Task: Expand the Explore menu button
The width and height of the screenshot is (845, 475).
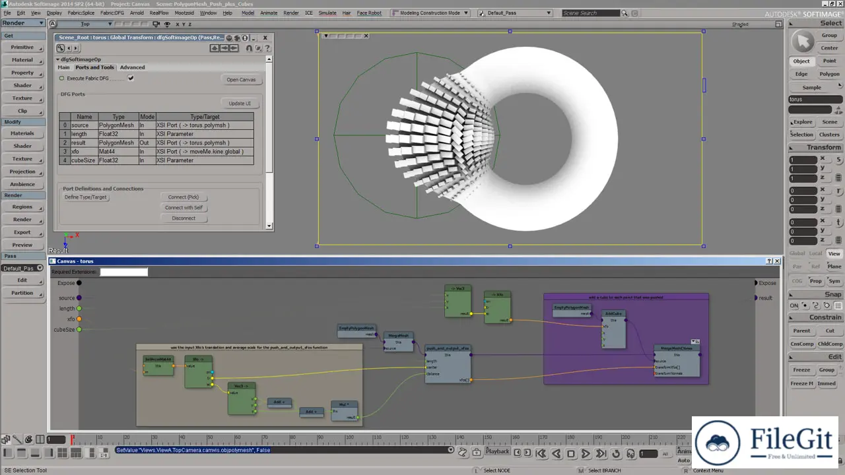Action: click(801, 121)
